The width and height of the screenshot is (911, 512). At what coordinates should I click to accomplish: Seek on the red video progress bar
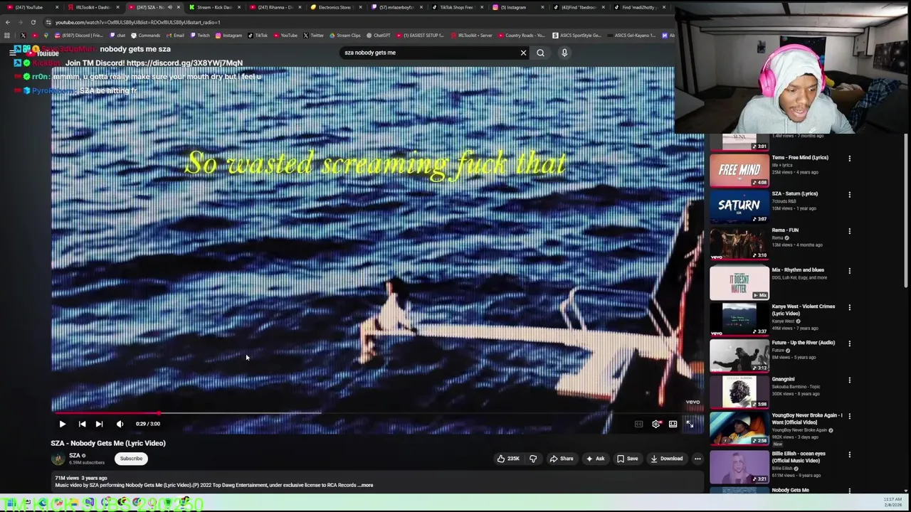377,412
